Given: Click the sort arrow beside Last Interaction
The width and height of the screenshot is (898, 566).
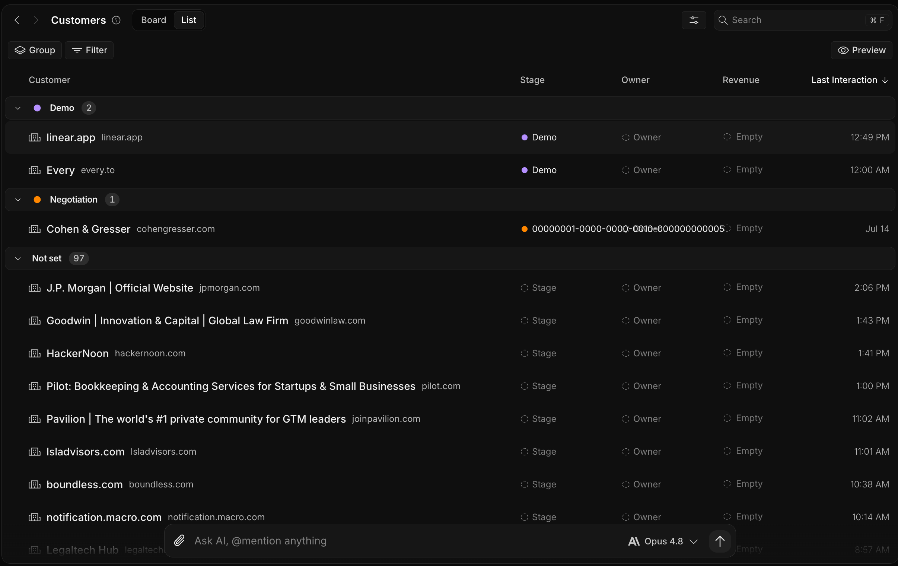Looking at the screenshot, I should [885, 80].
